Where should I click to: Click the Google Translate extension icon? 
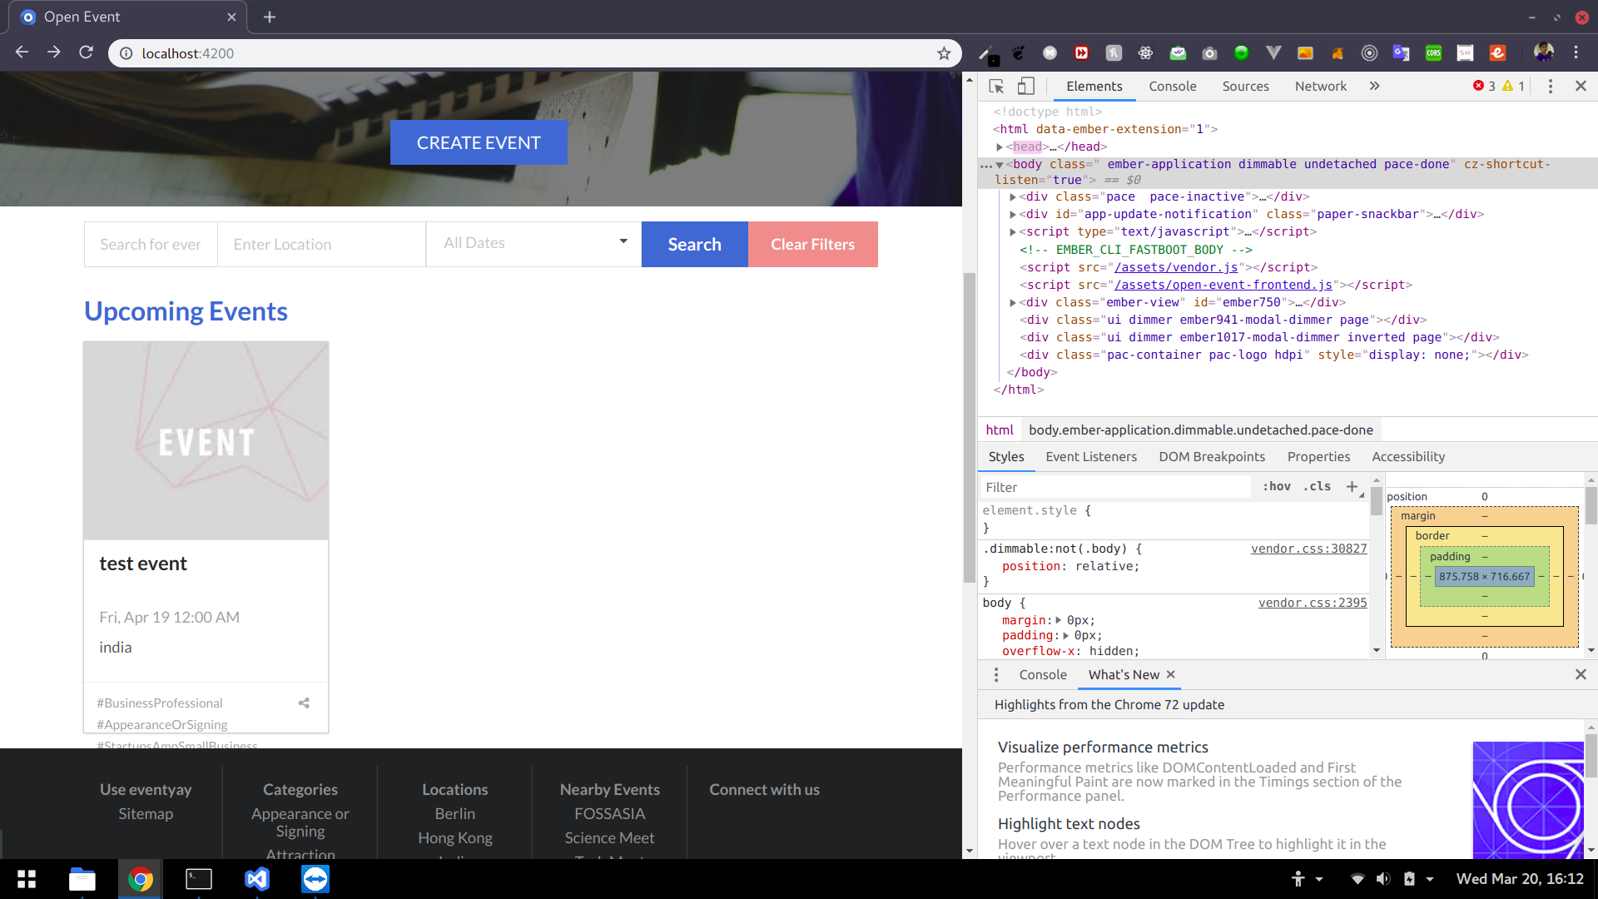(1402, 52)
